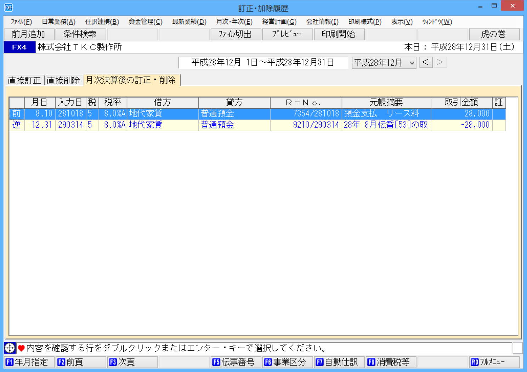The width and height of the screenshot is (527, 372).
Task: Click the crosshair icon in status bar
Action: point(10,348)
